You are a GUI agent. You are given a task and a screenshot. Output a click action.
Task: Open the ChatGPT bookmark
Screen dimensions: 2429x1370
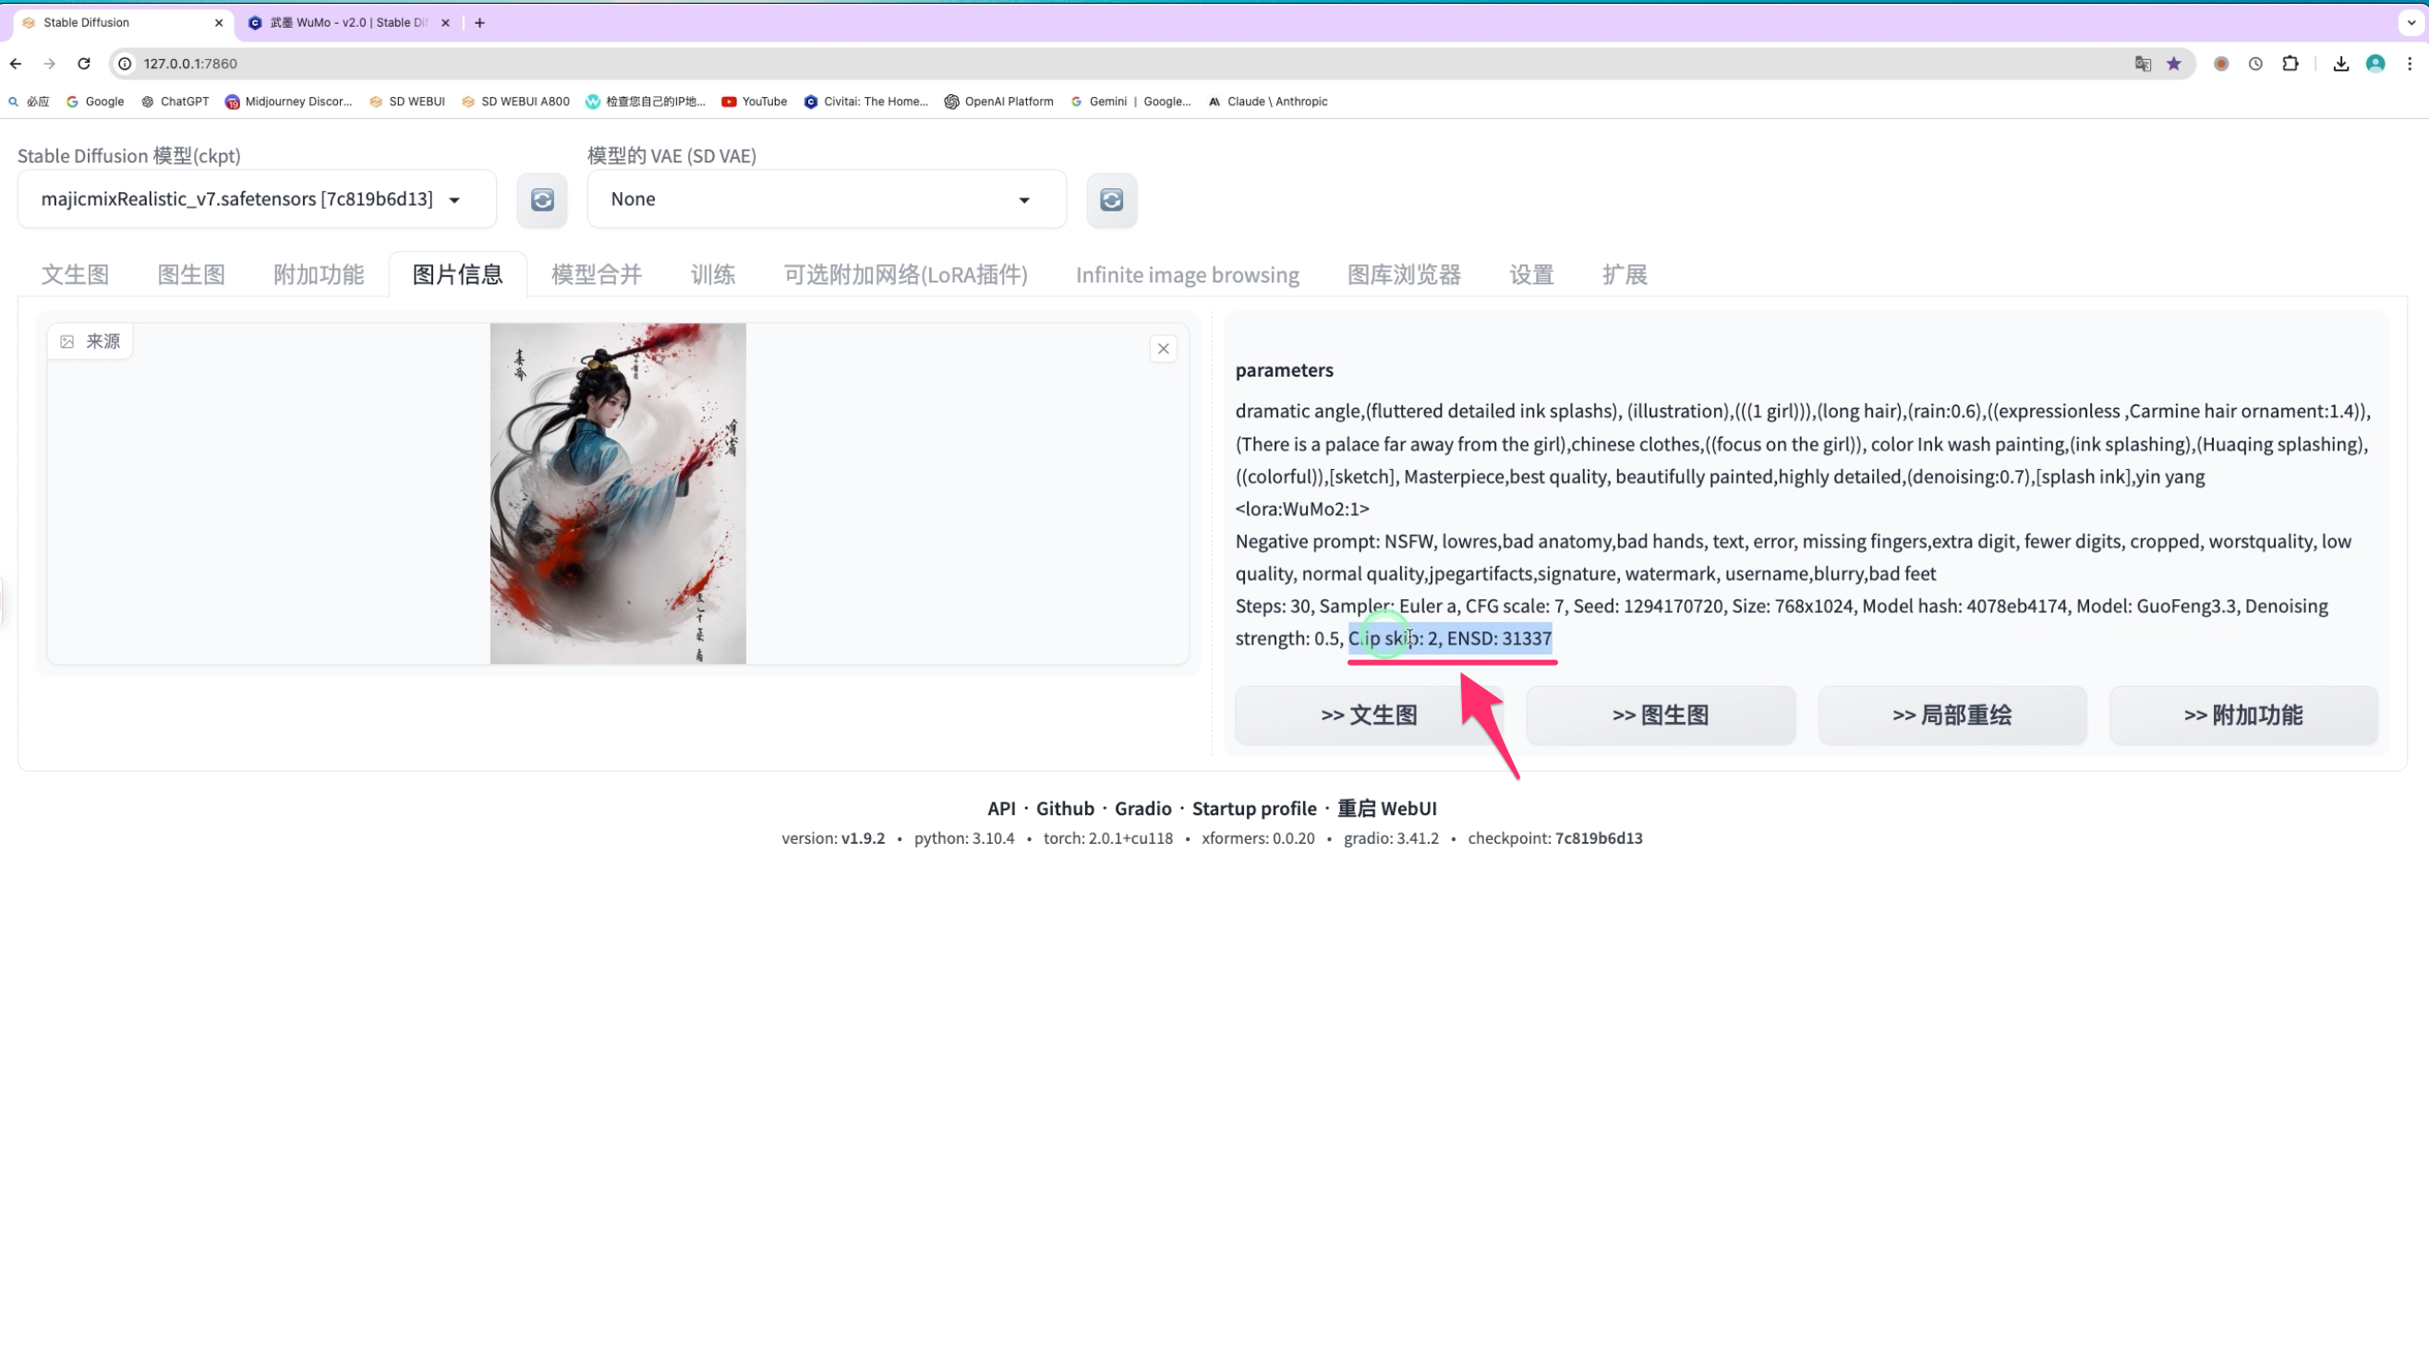tap(175, 102)
